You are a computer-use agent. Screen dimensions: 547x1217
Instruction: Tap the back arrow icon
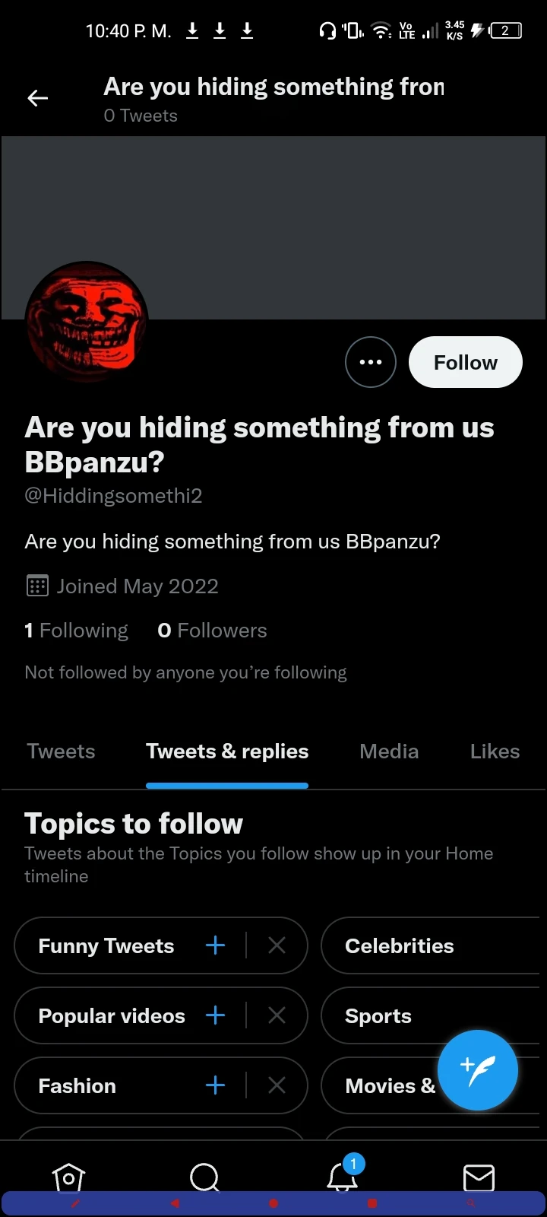(38, 98)
